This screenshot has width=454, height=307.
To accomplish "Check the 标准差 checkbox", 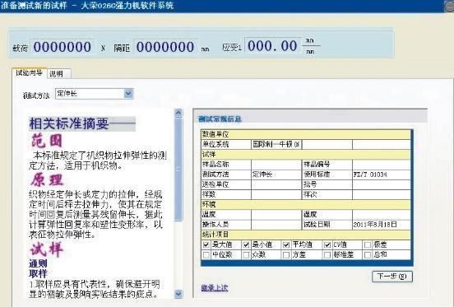I will pyautogui.click(x=327, y=255).
